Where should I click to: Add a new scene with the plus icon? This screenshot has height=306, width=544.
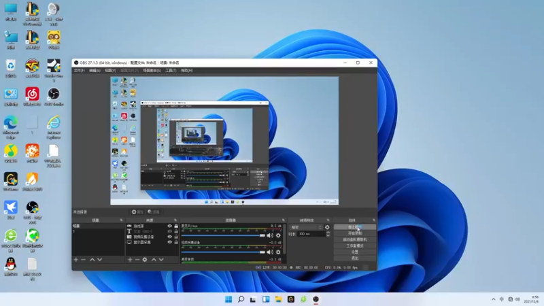(76, 259)
